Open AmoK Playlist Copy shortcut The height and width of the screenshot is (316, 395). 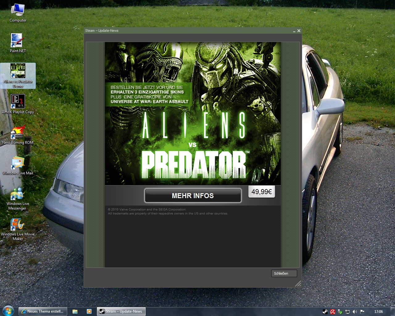[x=18, y=102]
